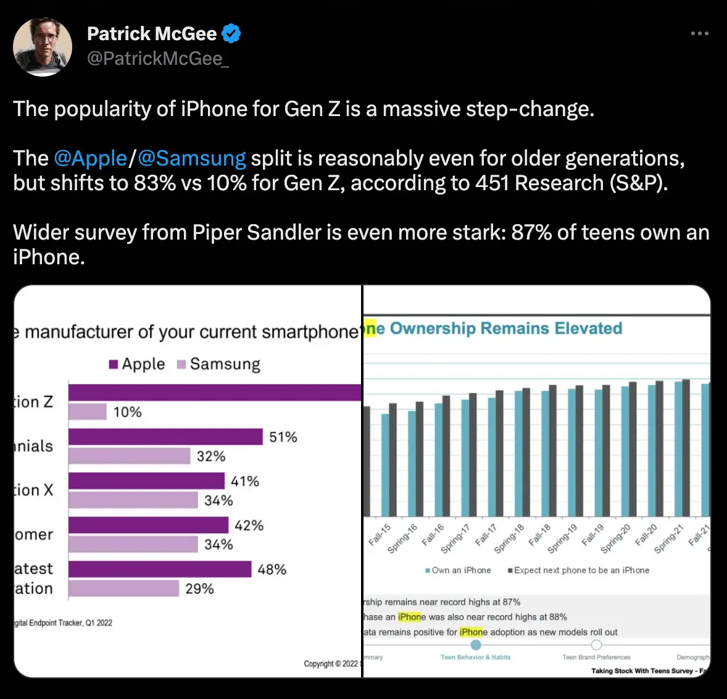Click the purple Apple legend color swatch

point(112,364)
